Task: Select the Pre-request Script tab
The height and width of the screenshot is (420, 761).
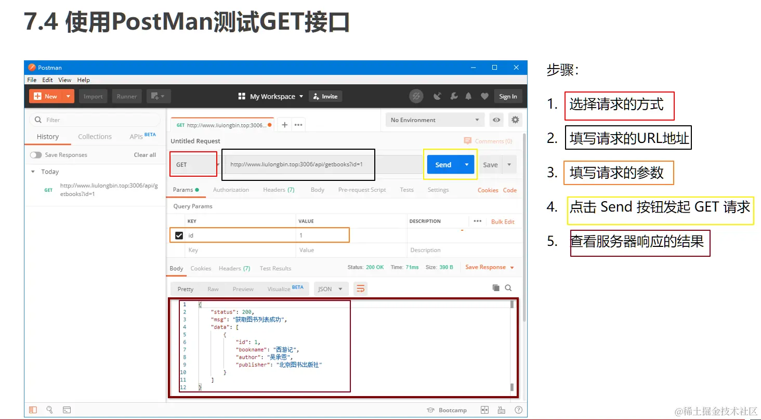Action: pyautogui.click(x=362, y=190)
